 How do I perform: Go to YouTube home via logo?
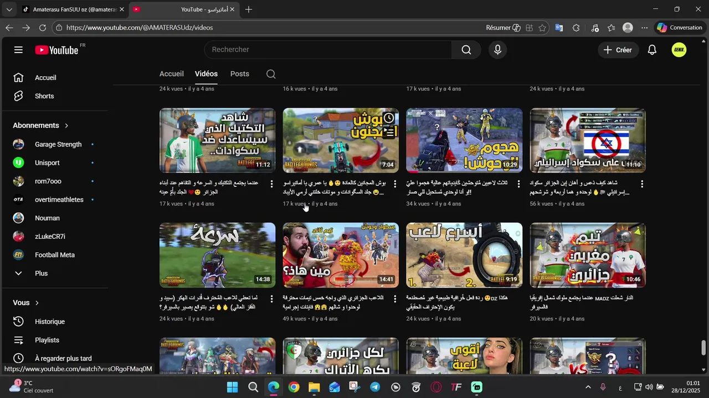[x=56, y=50]
